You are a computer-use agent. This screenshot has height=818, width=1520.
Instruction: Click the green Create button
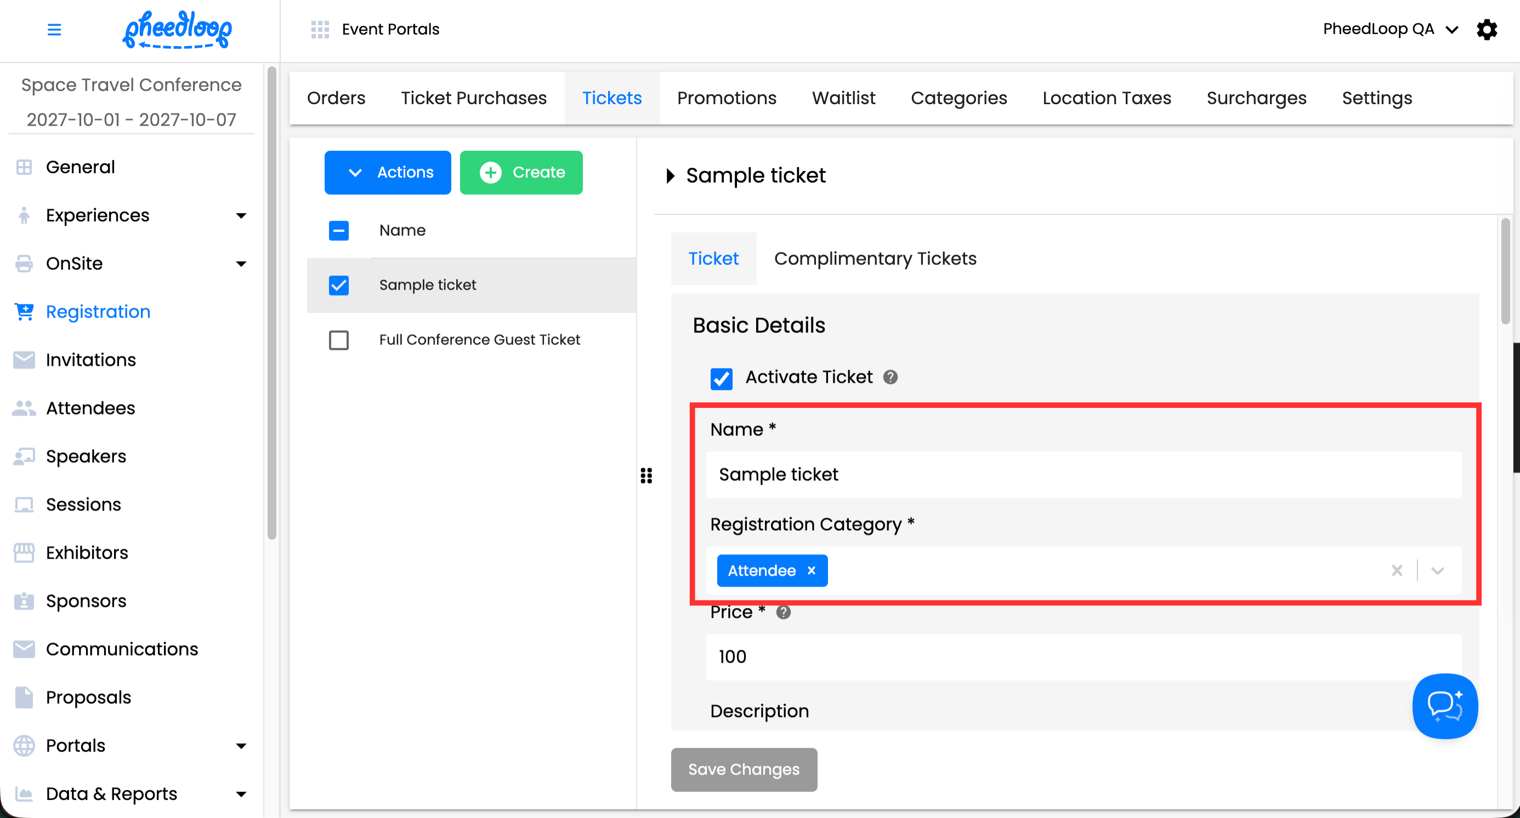521,172
